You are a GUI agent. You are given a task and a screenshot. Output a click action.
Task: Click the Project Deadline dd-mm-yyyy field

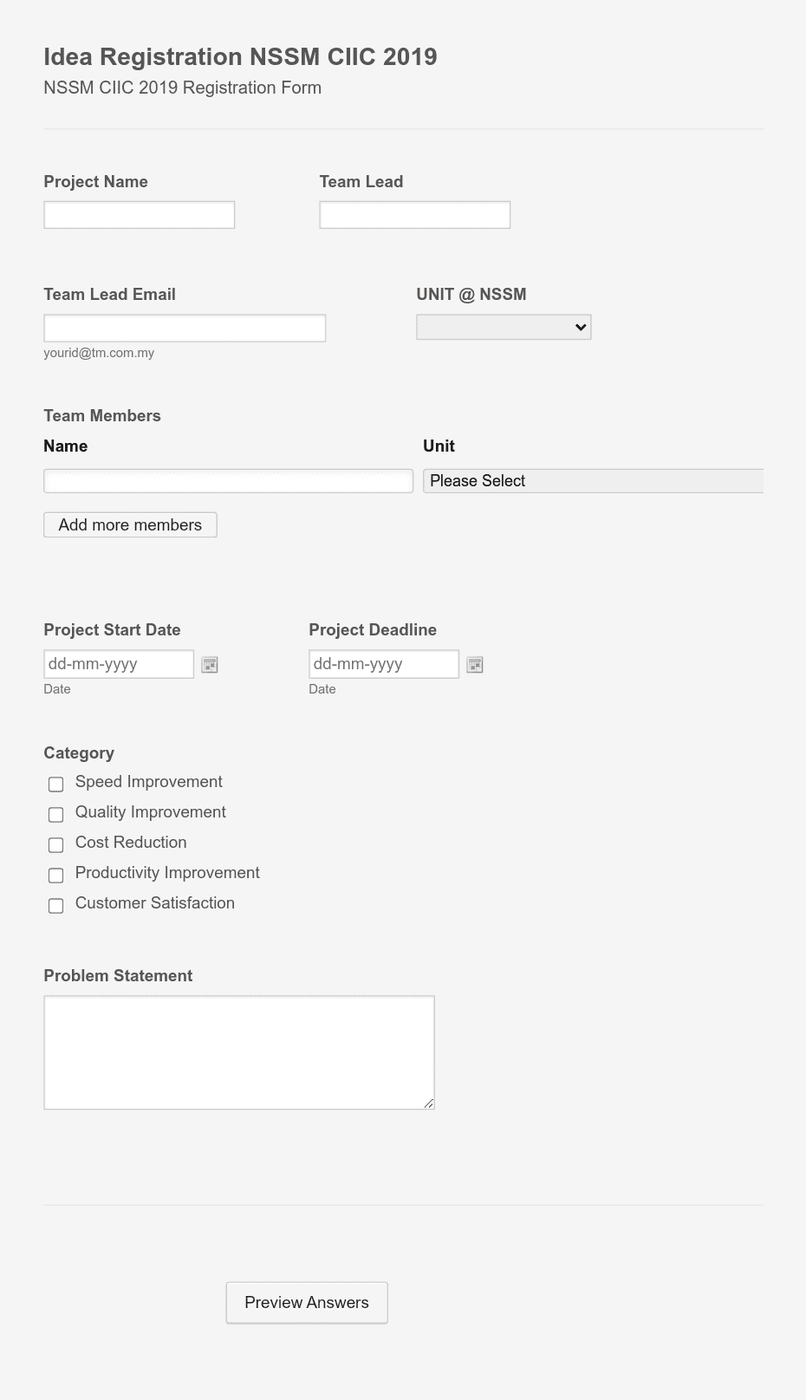(x=384, y=663)
